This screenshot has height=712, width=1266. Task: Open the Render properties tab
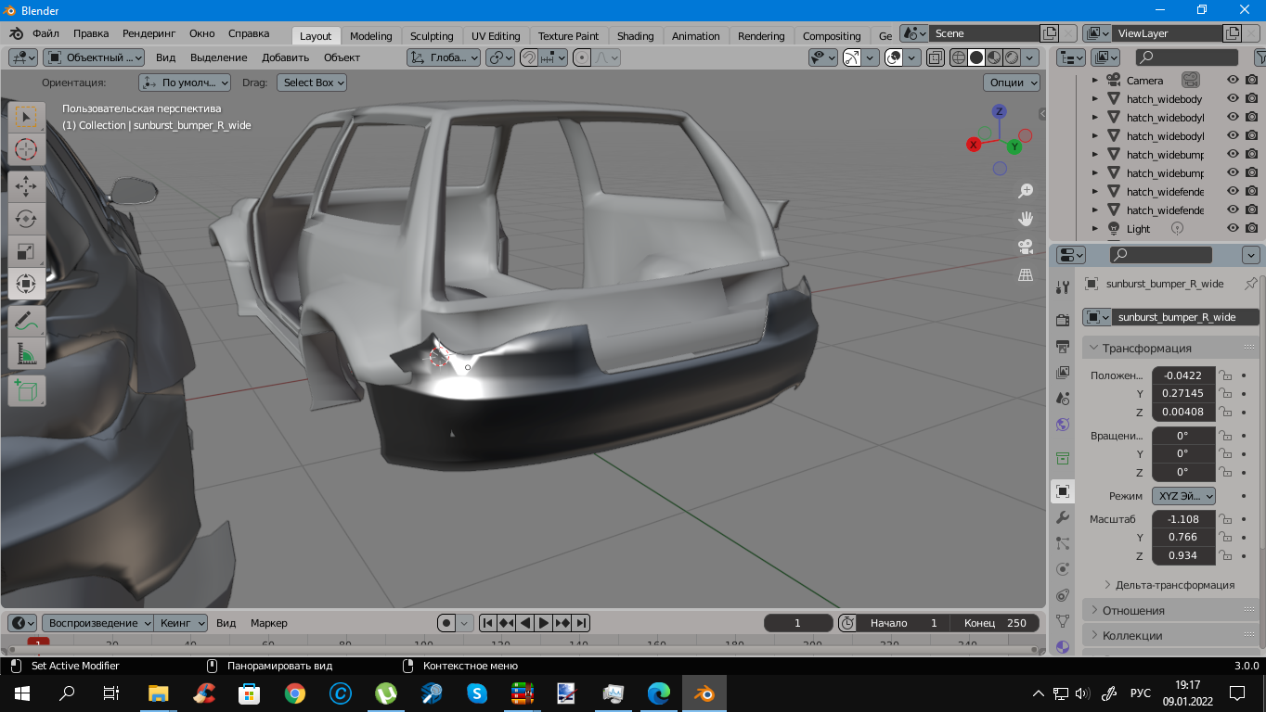pyautogui.click(x=1063, y=320)
